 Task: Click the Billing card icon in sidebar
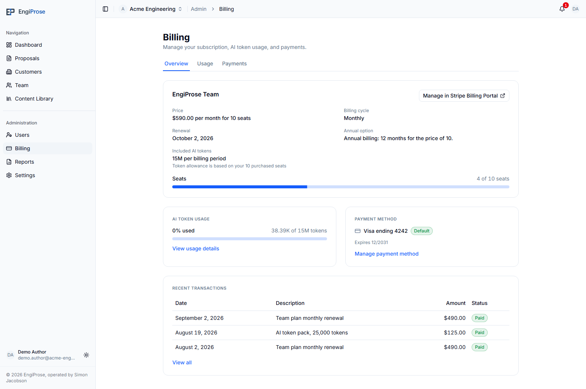pyautogui.click(x=9, y=148)
